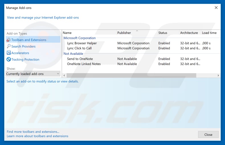Select the Send to OneNote add-on

coord(80,59)
